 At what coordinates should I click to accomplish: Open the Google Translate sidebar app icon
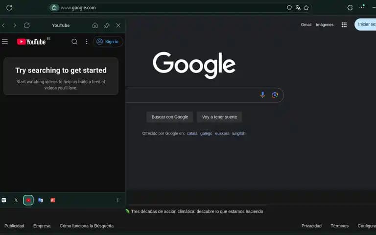[x=41, y=200]
